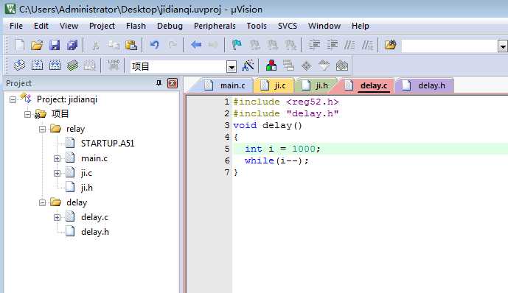508x293 pixels.
Task: Copy selection using the copy icon
Action: (114, 45)
